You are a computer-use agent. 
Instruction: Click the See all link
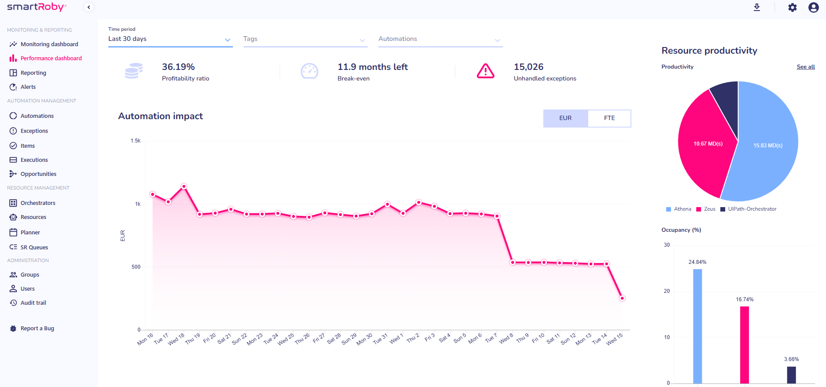coord(805,67)
